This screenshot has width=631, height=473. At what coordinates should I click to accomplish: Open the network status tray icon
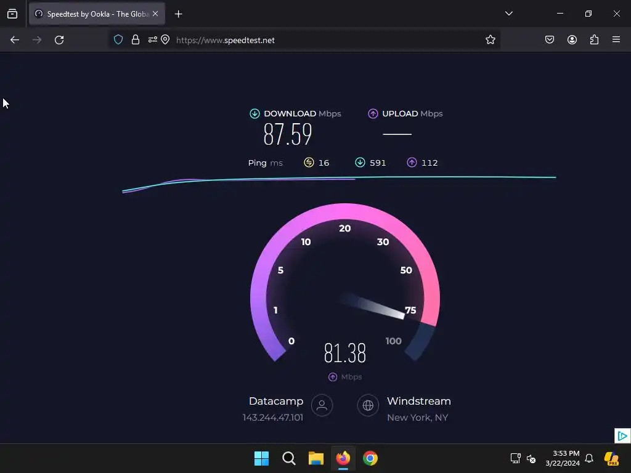(x=516, y=458)
